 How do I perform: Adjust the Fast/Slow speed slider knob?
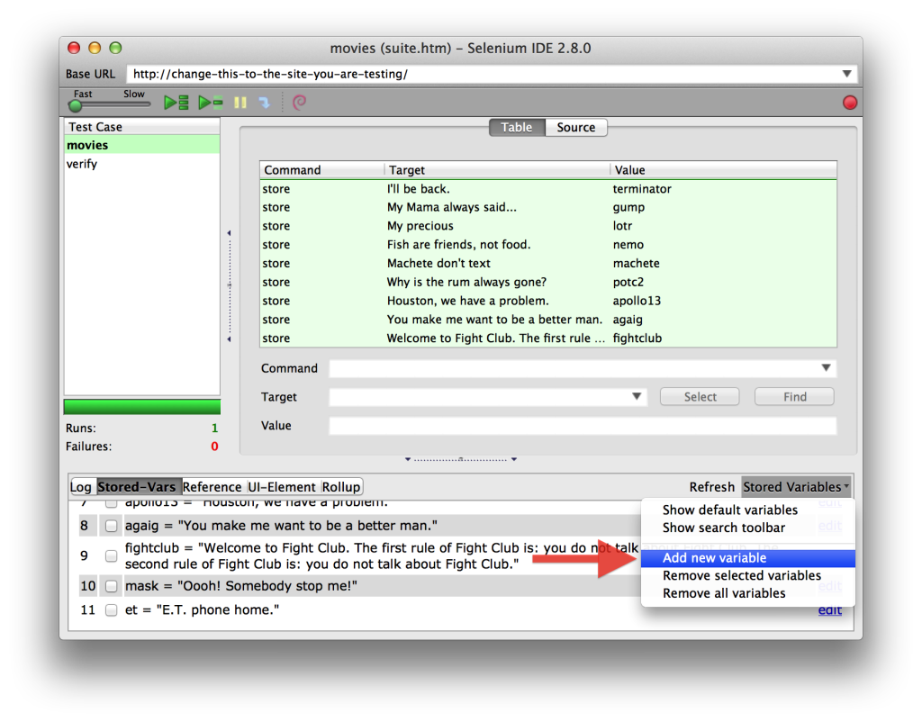pyautogui.click(x=76, y=105)
